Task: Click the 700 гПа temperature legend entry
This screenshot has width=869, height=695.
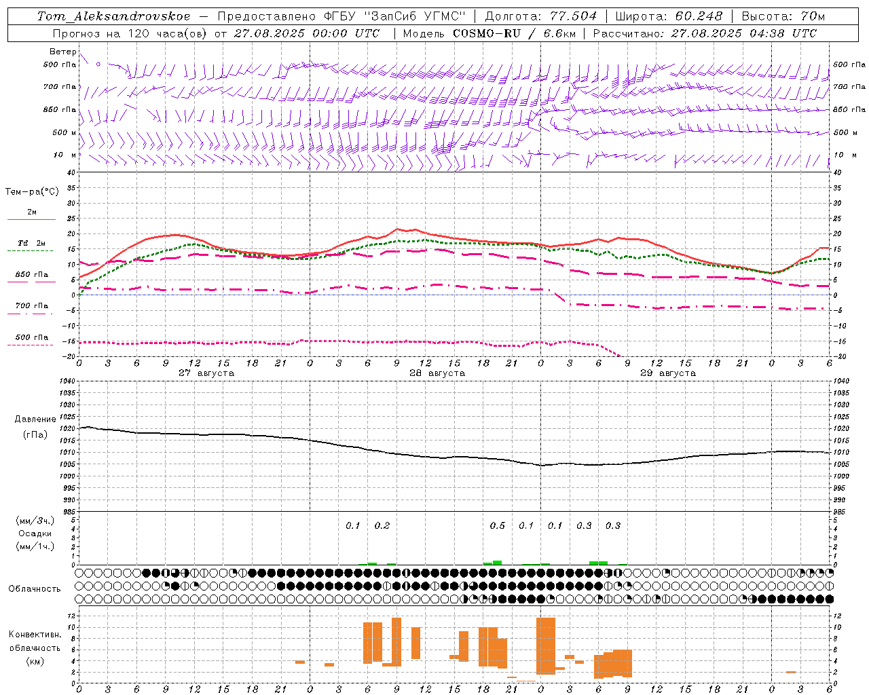Action: pyautogui.click(x=32, y=306)
